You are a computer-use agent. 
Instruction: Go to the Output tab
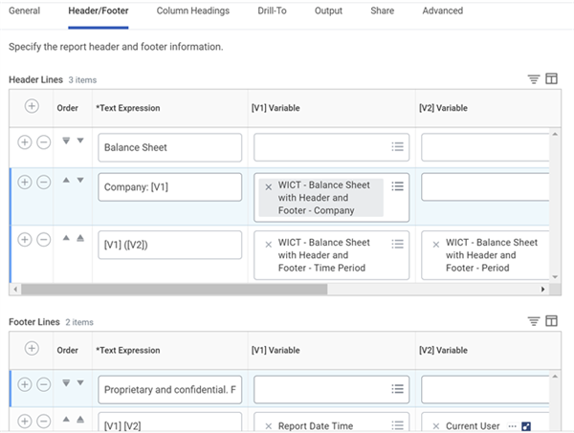(328, 11)
